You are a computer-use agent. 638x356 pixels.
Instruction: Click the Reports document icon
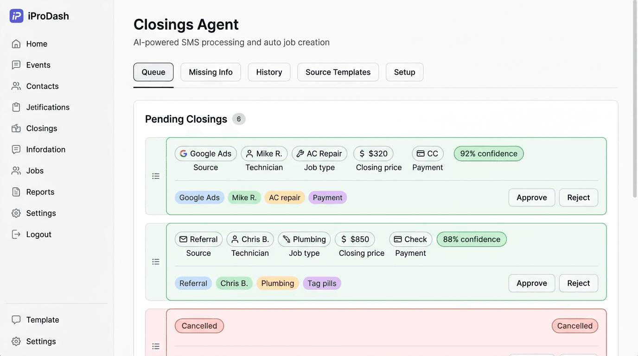[x=16, y=191]
